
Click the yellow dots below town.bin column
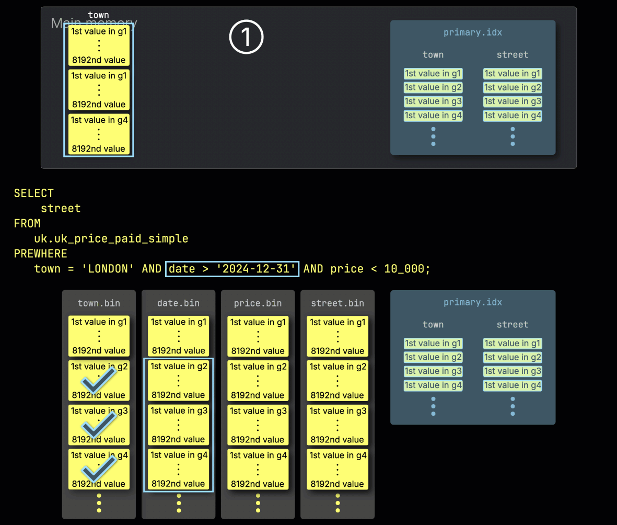click(x=99, y=503)
